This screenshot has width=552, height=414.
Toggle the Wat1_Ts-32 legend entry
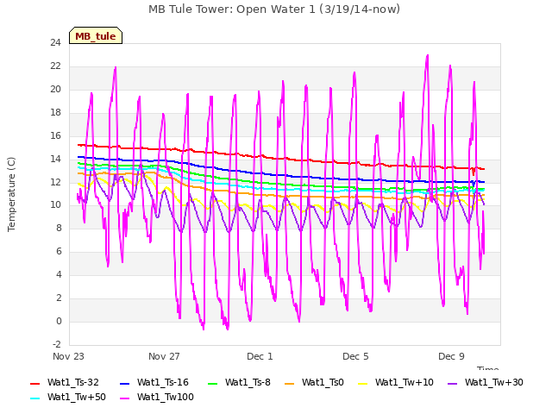pos(65,382)
